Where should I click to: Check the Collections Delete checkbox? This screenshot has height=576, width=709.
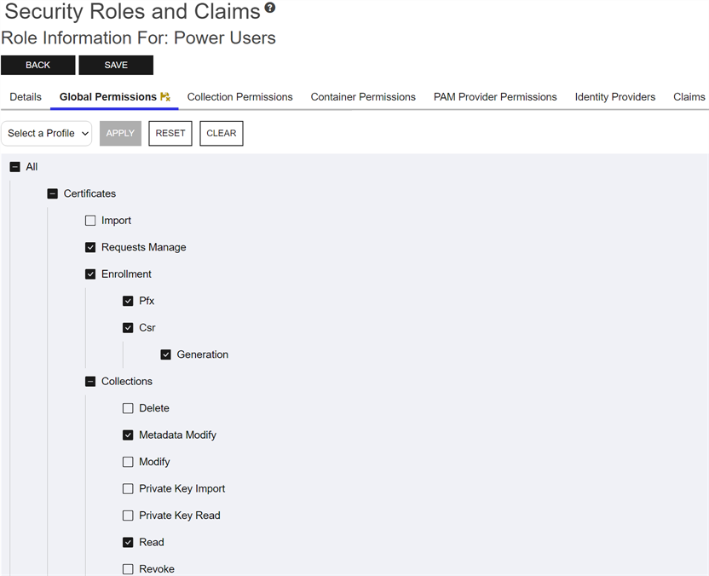(128, 408)
